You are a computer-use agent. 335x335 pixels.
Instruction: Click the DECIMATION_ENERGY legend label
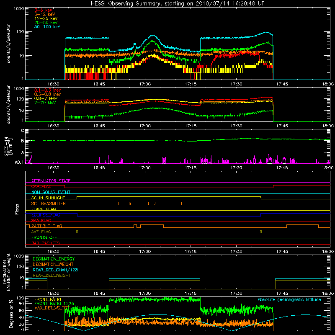pos(54,259)
